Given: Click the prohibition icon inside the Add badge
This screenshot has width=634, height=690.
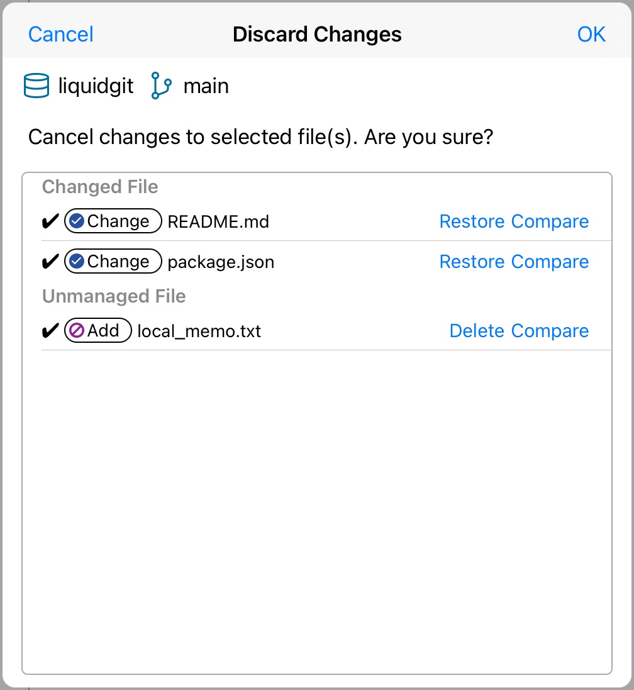Looking at the screenshot, I should click(78, 331).
